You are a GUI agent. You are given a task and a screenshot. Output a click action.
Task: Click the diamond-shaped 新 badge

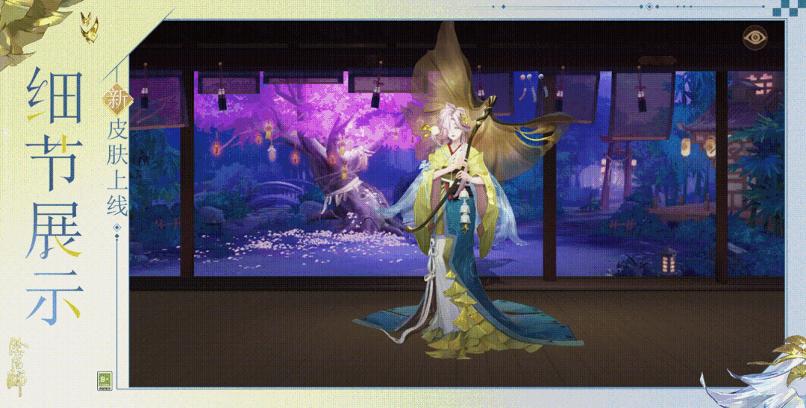pos(117,98)
